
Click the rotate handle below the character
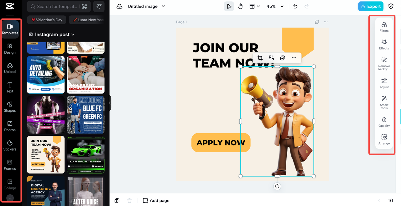[277, 187]
